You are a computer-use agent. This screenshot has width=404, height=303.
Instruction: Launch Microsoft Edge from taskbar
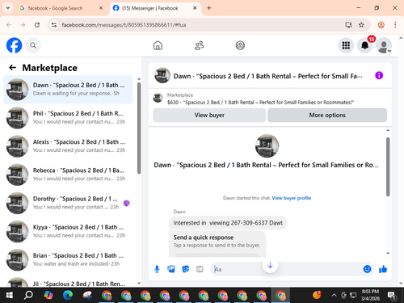coord(68,295)
